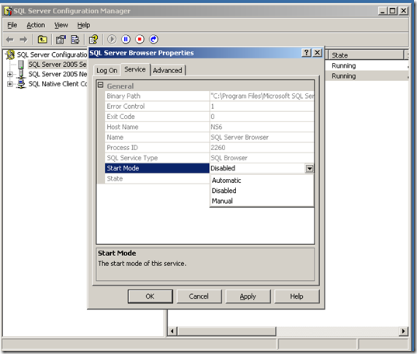Click the SQL Native Client tree icon
This screenshot has width=417, height=354.
(21, 84)
